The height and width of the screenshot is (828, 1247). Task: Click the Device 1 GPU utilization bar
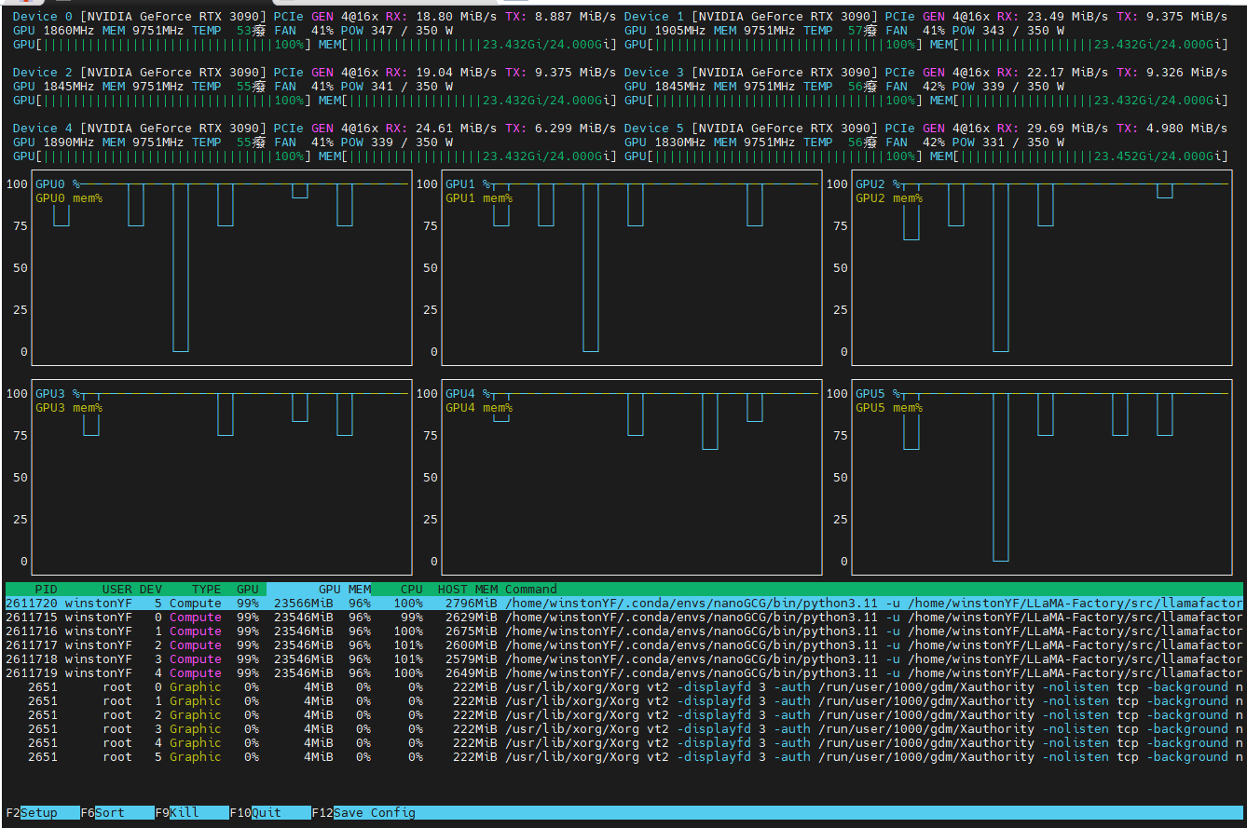[774, 45]
